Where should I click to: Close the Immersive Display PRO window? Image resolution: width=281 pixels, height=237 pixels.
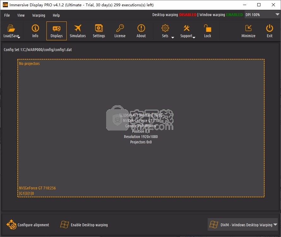coord(273,5)
